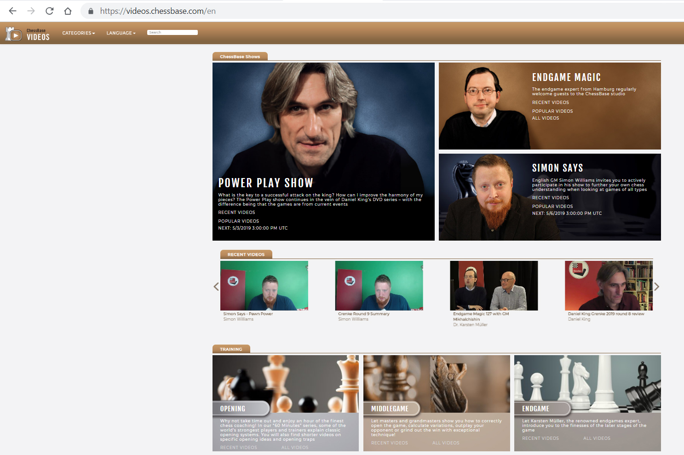Screen dimensions: 684x455
Task: Click 'Daniel King Grenke 2019 round 8 review' title
Action: tap(606, 314)
